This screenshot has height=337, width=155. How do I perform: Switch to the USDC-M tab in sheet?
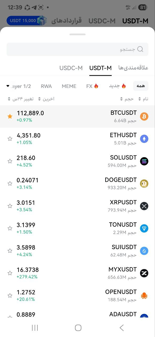point(71,68)
